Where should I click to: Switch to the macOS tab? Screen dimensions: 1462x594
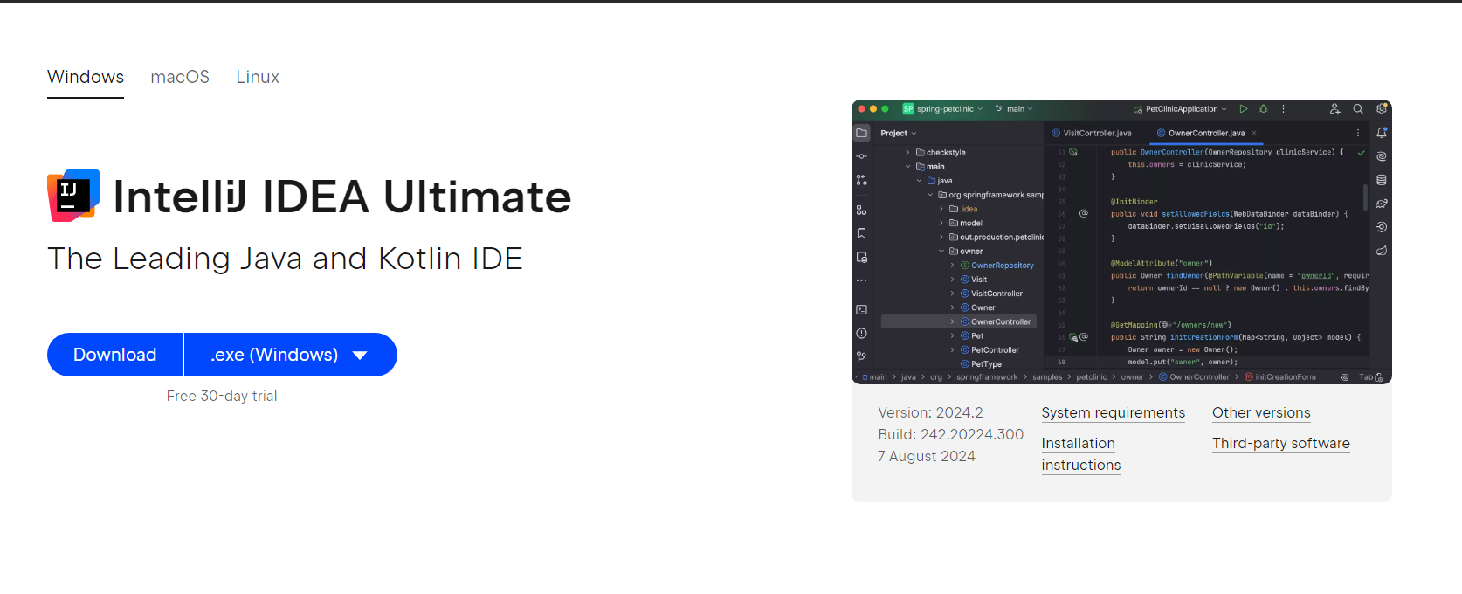coord(180,77)
